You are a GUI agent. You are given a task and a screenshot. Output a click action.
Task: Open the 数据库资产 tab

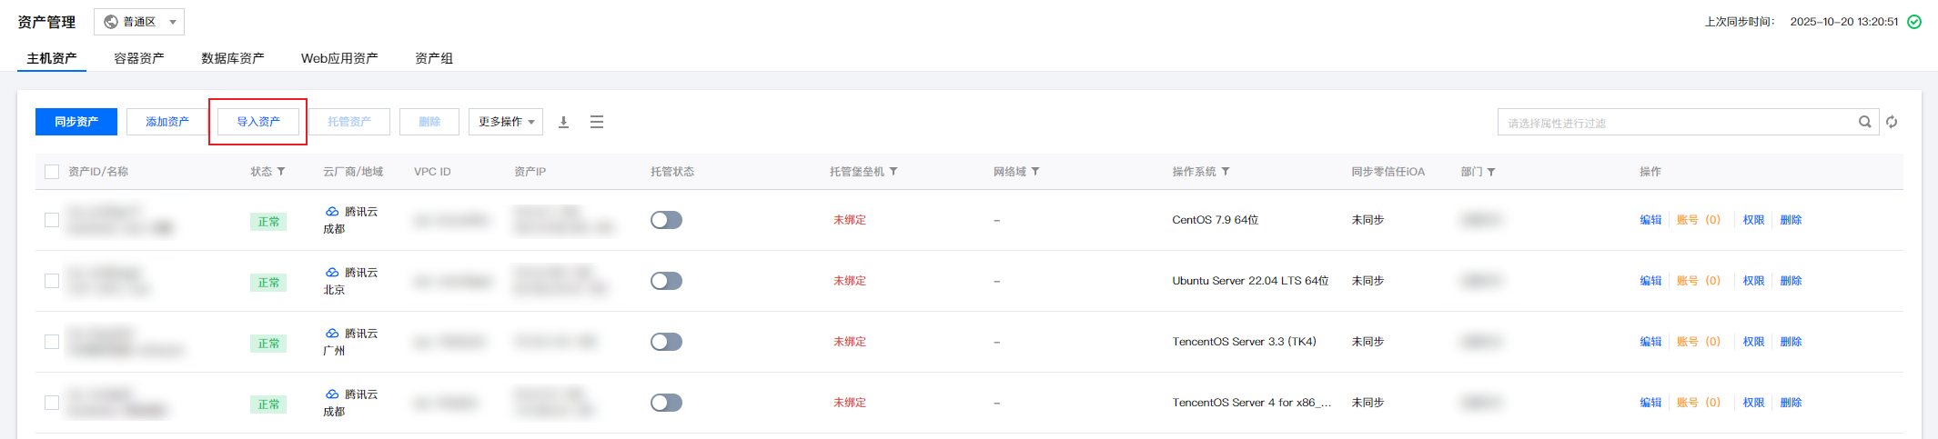click(x=233, y=58)
